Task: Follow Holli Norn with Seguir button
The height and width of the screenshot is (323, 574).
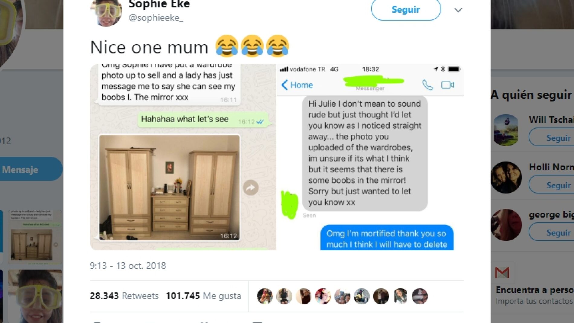Action: point(551,185)
